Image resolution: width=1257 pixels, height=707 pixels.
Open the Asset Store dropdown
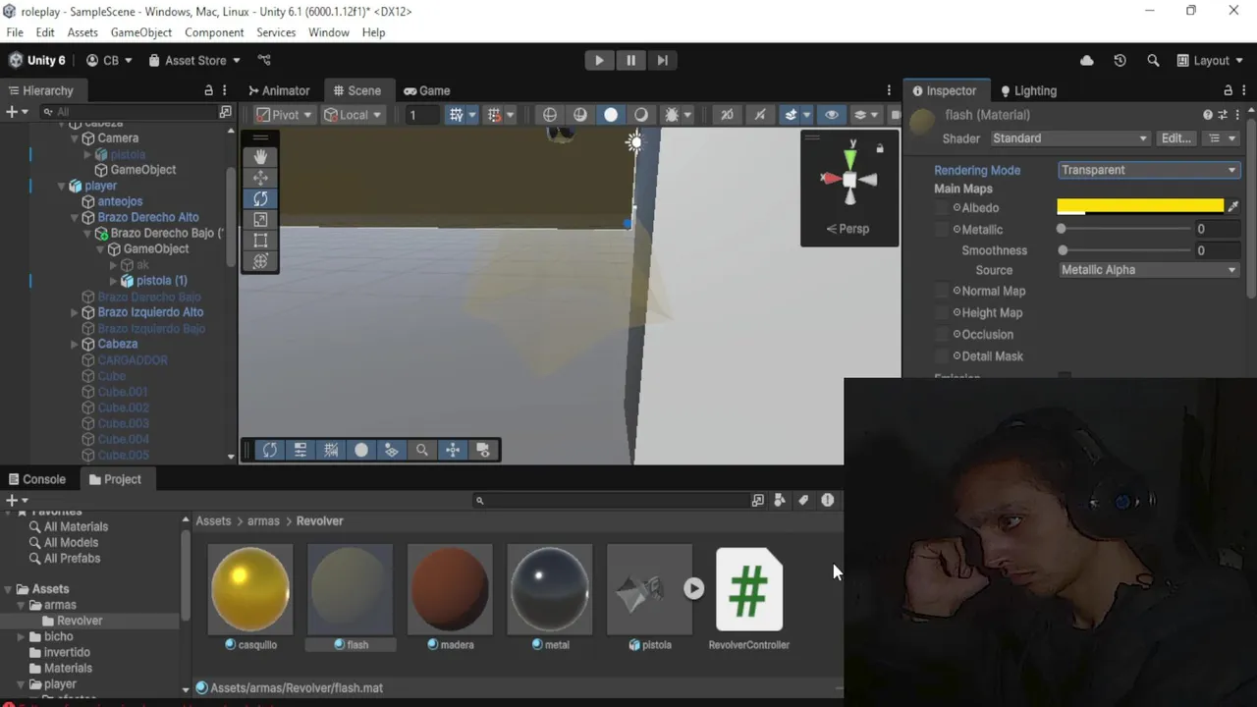pyautogui.click(x=194, y=60)
